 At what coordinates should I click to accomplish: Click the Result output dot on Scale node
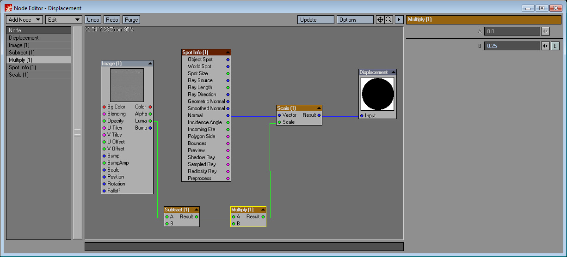pyautogui.click(x=319, y=115)
